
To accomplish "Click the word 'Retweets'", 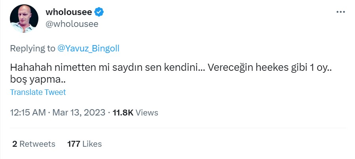I will click(x=37, y=144).
